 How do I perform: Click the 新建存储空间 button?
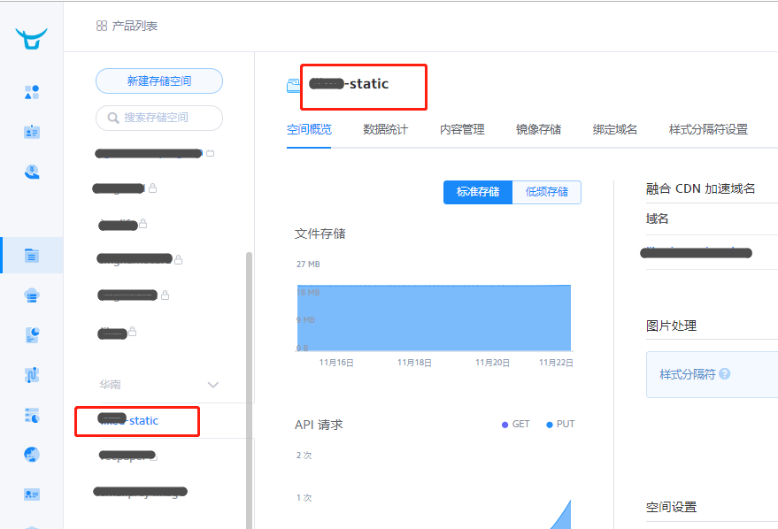click(158, 80)
